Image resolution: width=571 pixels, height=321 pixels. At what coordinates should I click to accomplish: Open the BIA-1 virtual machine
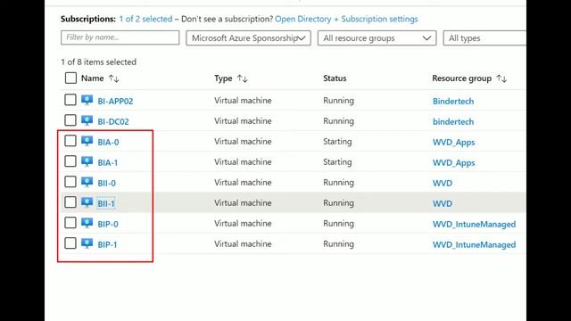(x=108, y=162)
